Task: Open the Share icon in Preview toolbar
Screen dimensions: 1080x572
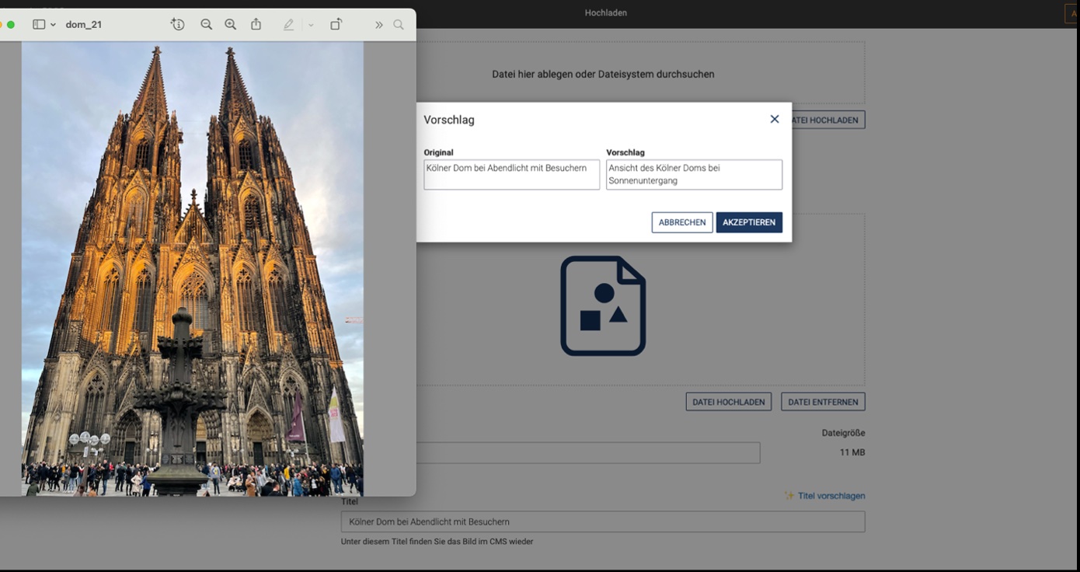Action: (256, 25)
